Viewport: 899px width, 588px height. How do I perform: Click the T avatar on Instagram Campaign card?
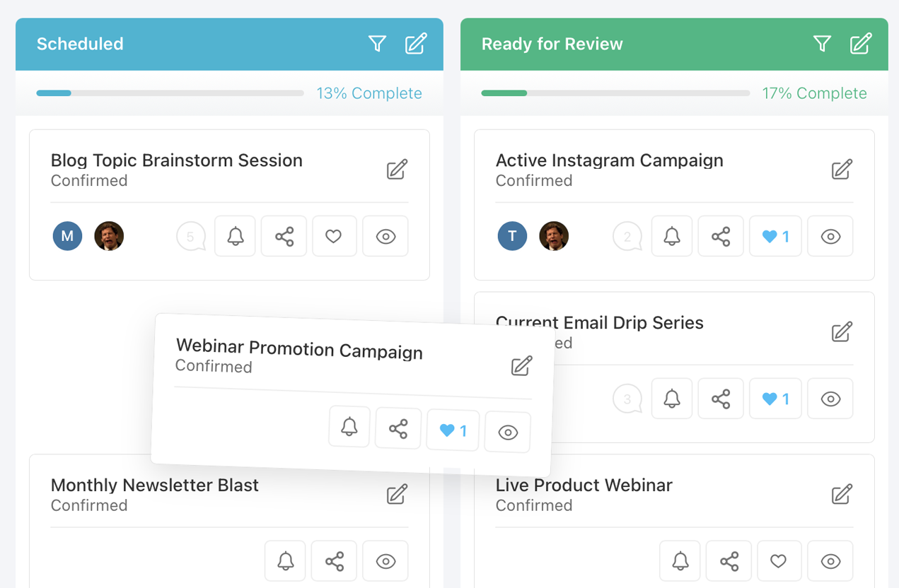512,236
